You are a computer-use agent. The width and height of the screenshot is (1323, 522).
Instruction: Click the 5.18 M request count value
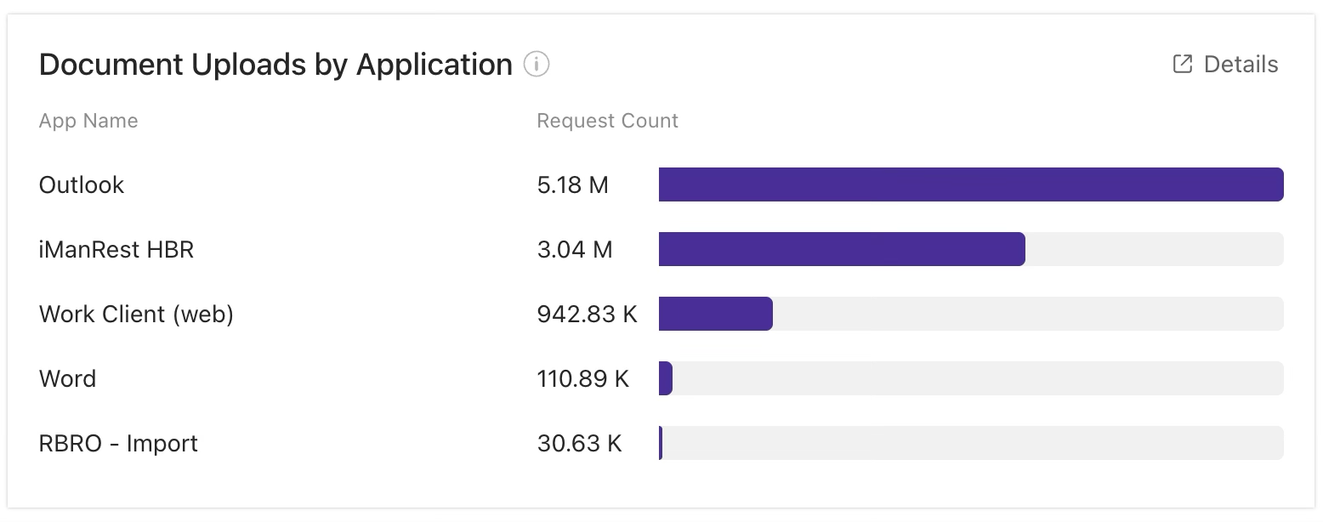(573, 184)
